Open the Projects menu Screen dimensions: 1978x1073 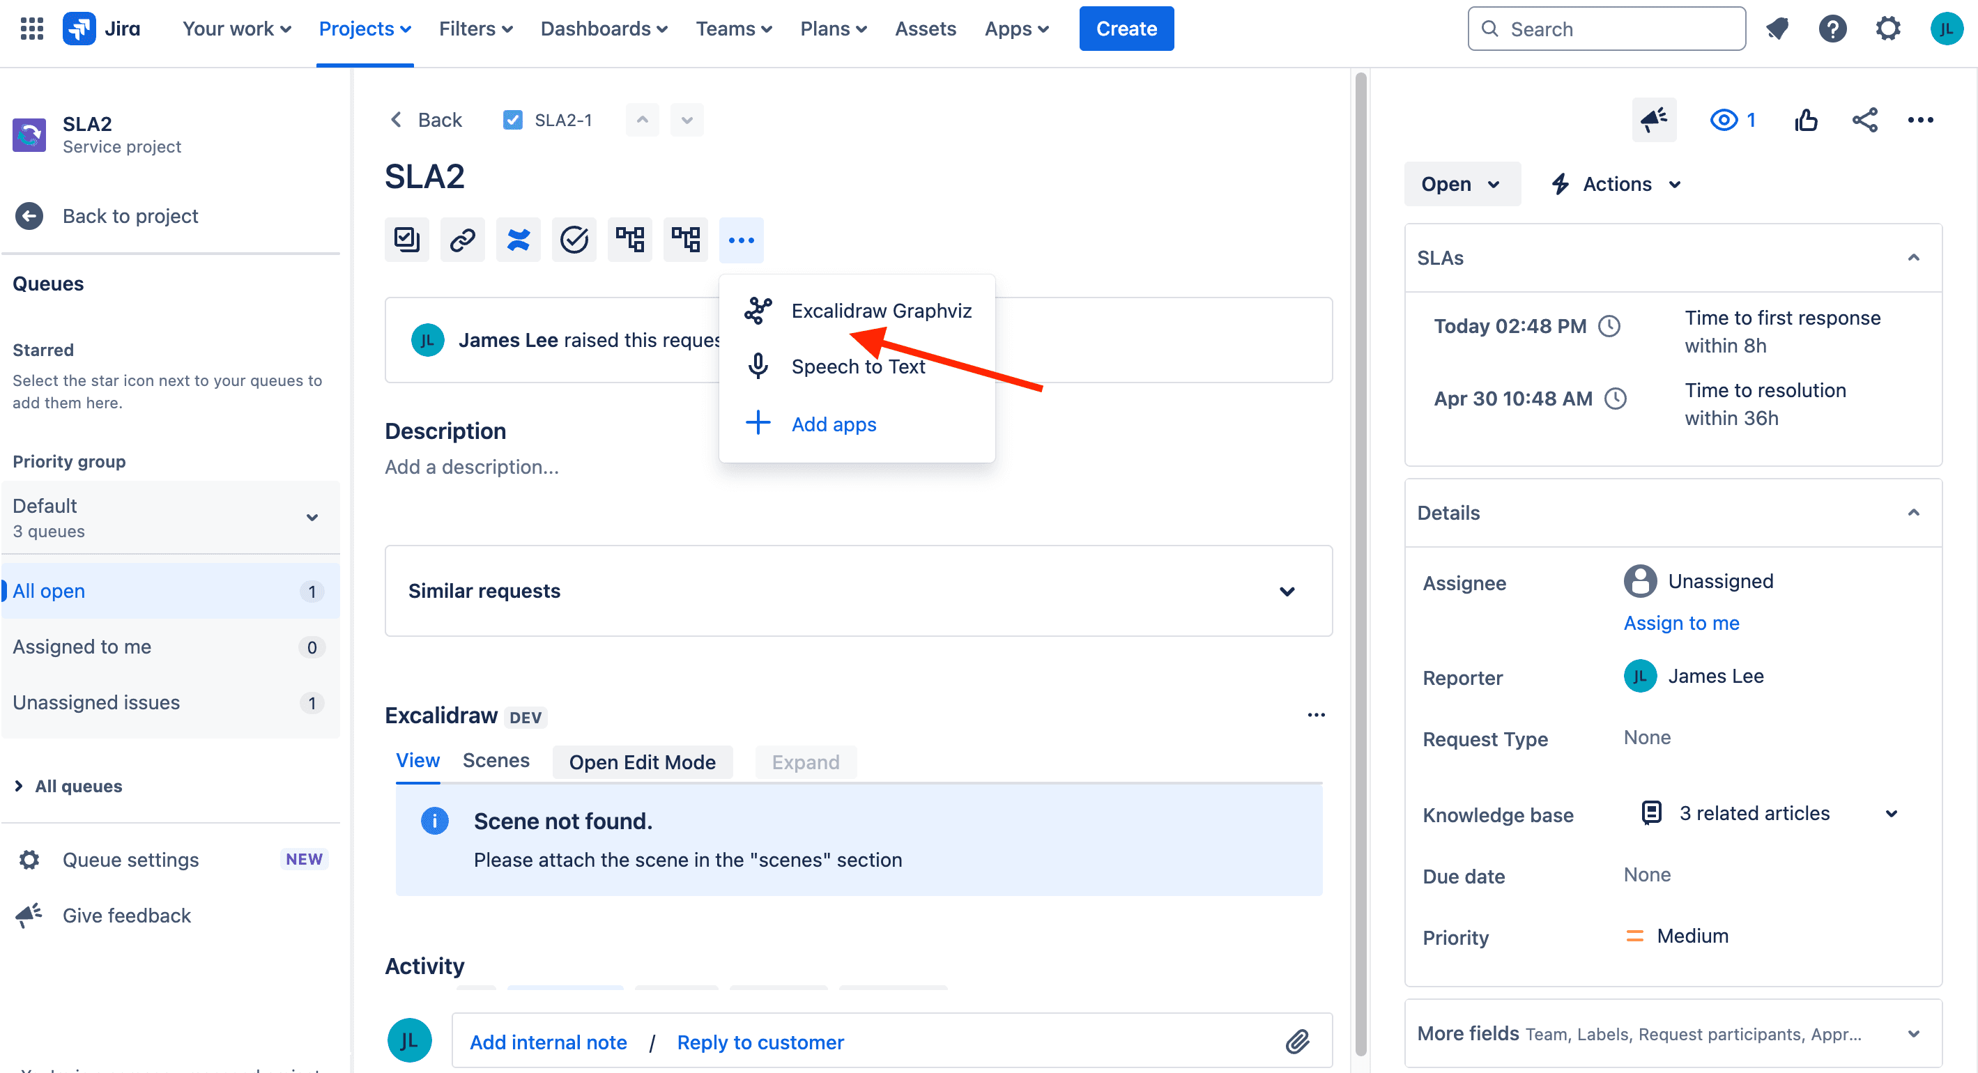[x=365, y=29]
